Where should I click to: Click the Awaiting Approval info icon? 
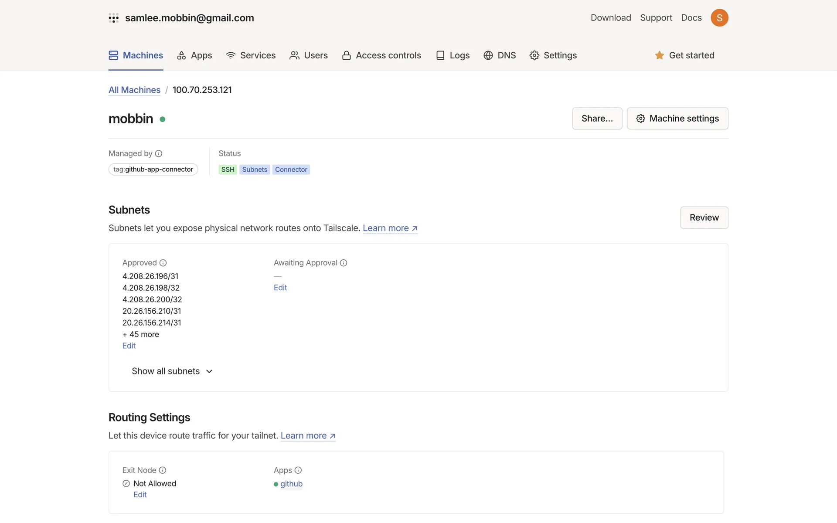point(344,263)
